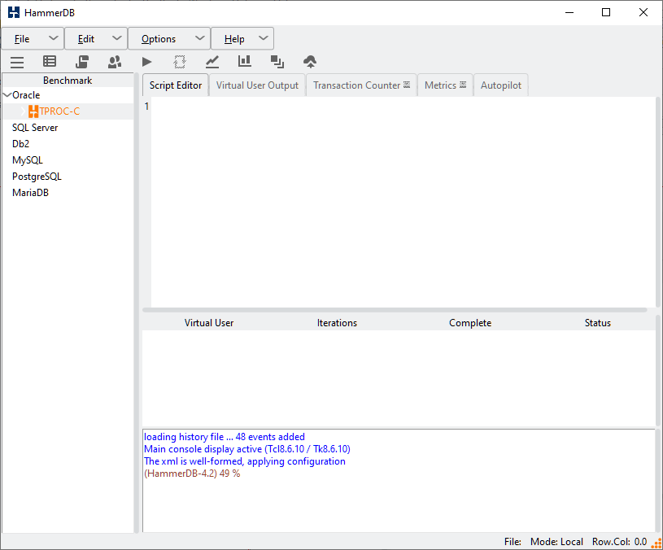This screenshot has height=550, width=663.
Task: Click the cloud upload mode icon
Action: 310,62
